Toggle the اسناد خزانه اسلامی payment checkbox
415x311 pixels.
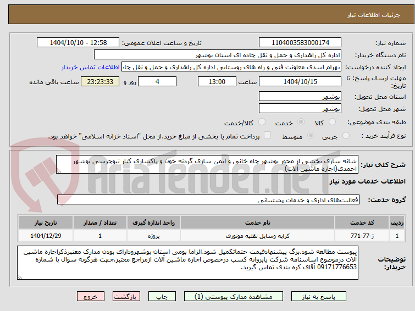pyautogui.click(x=268, y=135)
